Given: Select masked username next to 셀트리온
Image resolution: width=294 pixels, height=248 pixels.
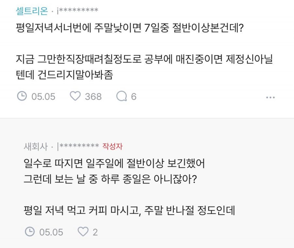Looking at the screenshot, I should (77, 11).
